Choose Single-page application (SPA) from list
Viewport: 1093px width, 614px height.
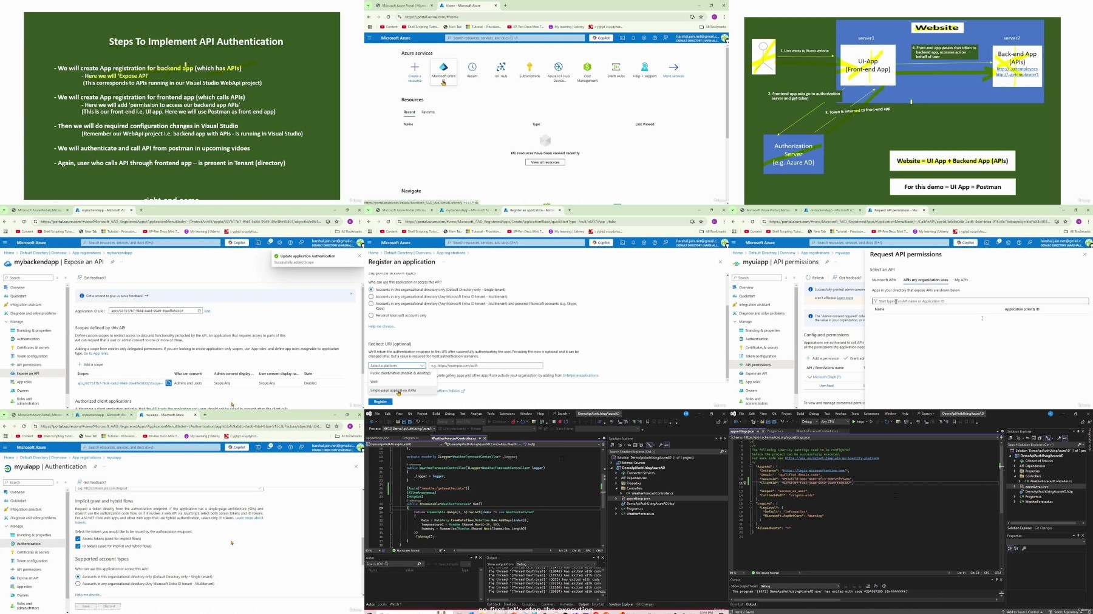point(393,391)
